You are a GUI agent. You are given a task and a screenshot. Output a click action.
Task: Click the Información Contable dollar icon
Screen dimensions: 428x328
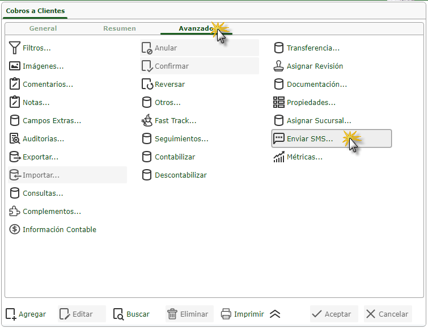click(15, 229)
